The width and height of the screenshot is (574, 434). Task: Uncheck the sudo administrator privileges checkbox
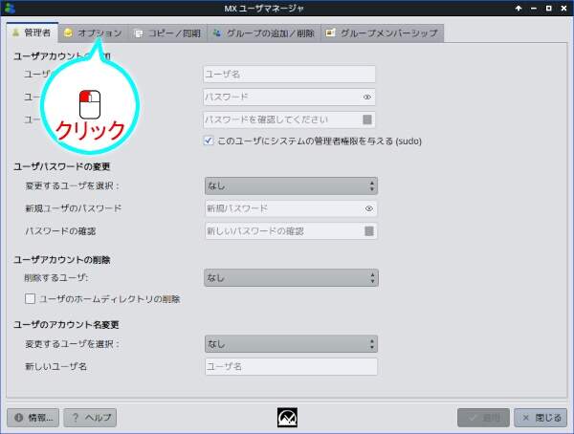tap(210, 141)
